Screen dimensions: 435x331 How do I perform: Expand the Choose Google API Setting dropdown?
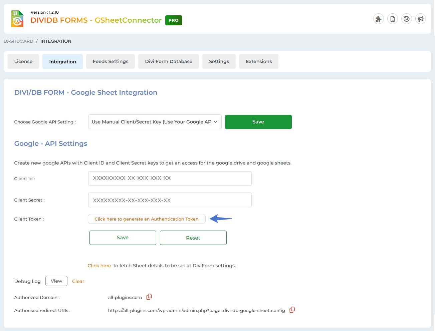click(155, 122)
